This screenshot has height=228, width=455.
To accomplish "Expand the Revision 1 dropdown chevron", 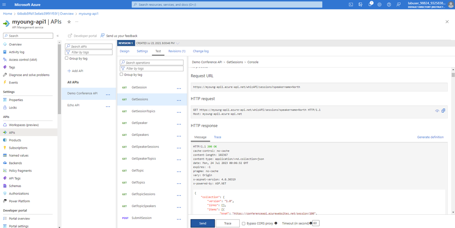I will coord(178,43).
